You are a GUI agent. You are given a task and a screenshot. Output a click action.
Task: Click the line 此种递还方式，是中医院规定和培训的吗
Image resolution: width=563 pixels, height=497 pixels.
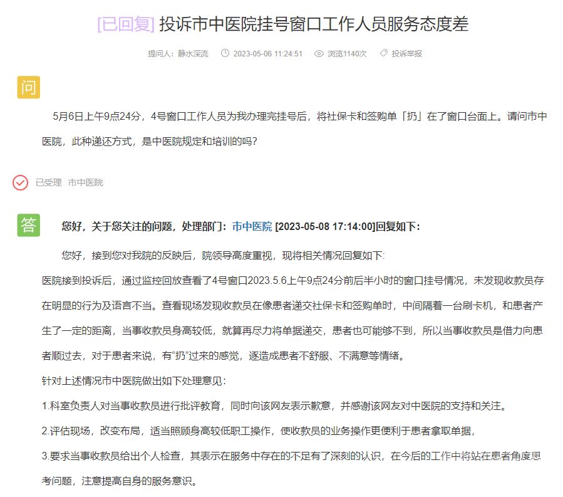pos(150,141)
